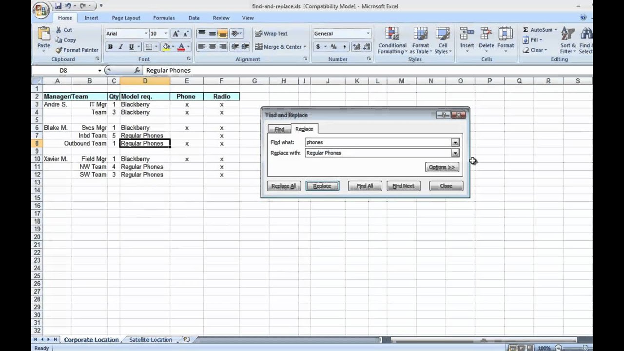Screen dimensions: 624x351
Task: Click the Paste clipboard icon
Action: pyautogui.click(x=44, y=34)
